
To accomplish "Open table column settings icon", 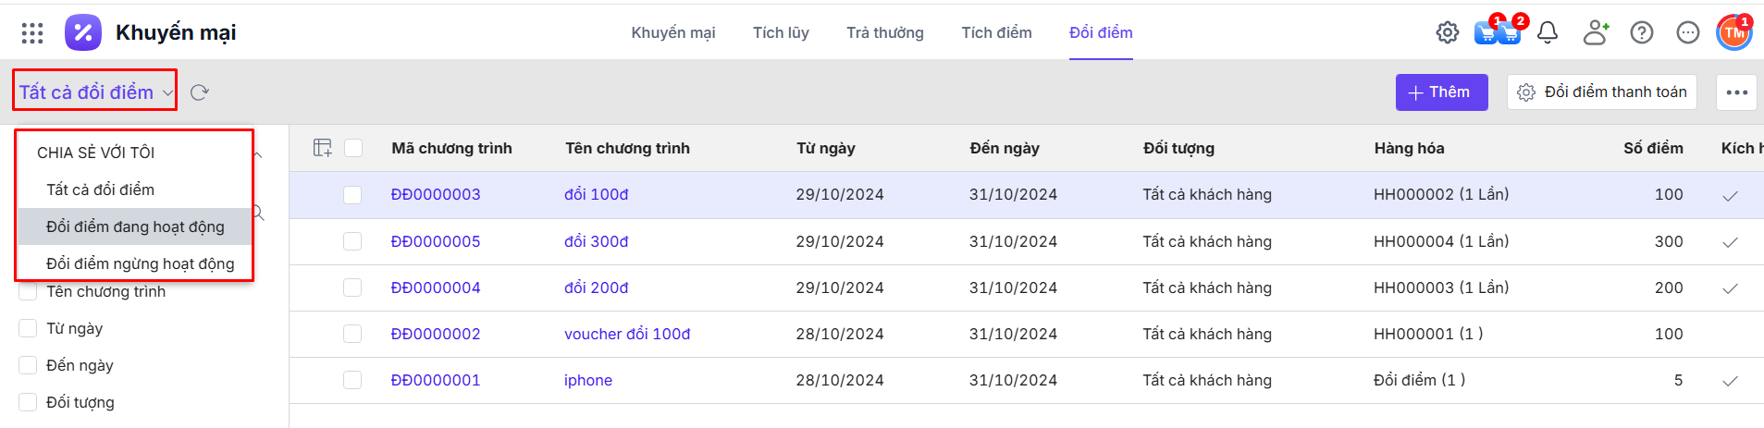I will click(x=322, y=148).
